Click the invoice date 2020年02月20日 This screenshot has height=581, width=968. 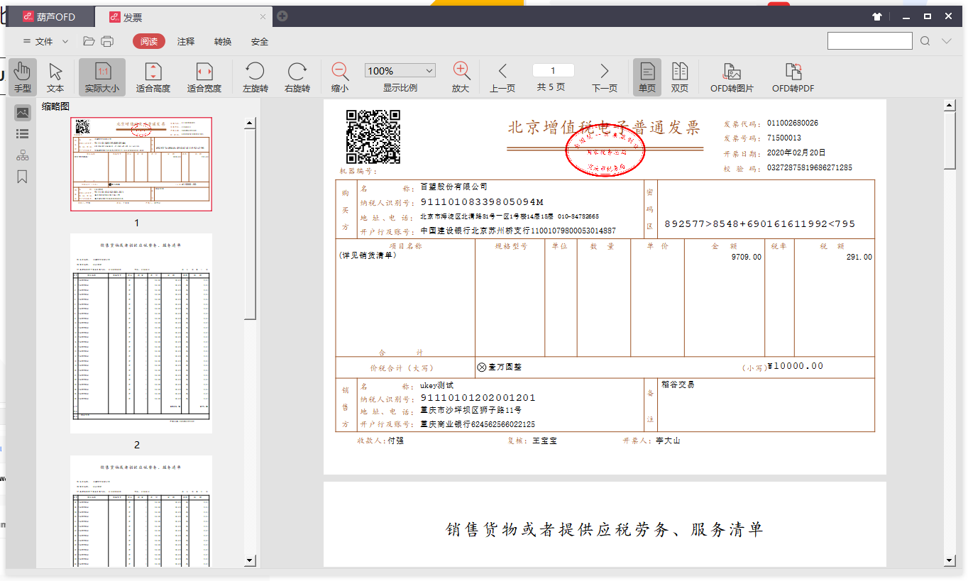(x=796, y=153)
